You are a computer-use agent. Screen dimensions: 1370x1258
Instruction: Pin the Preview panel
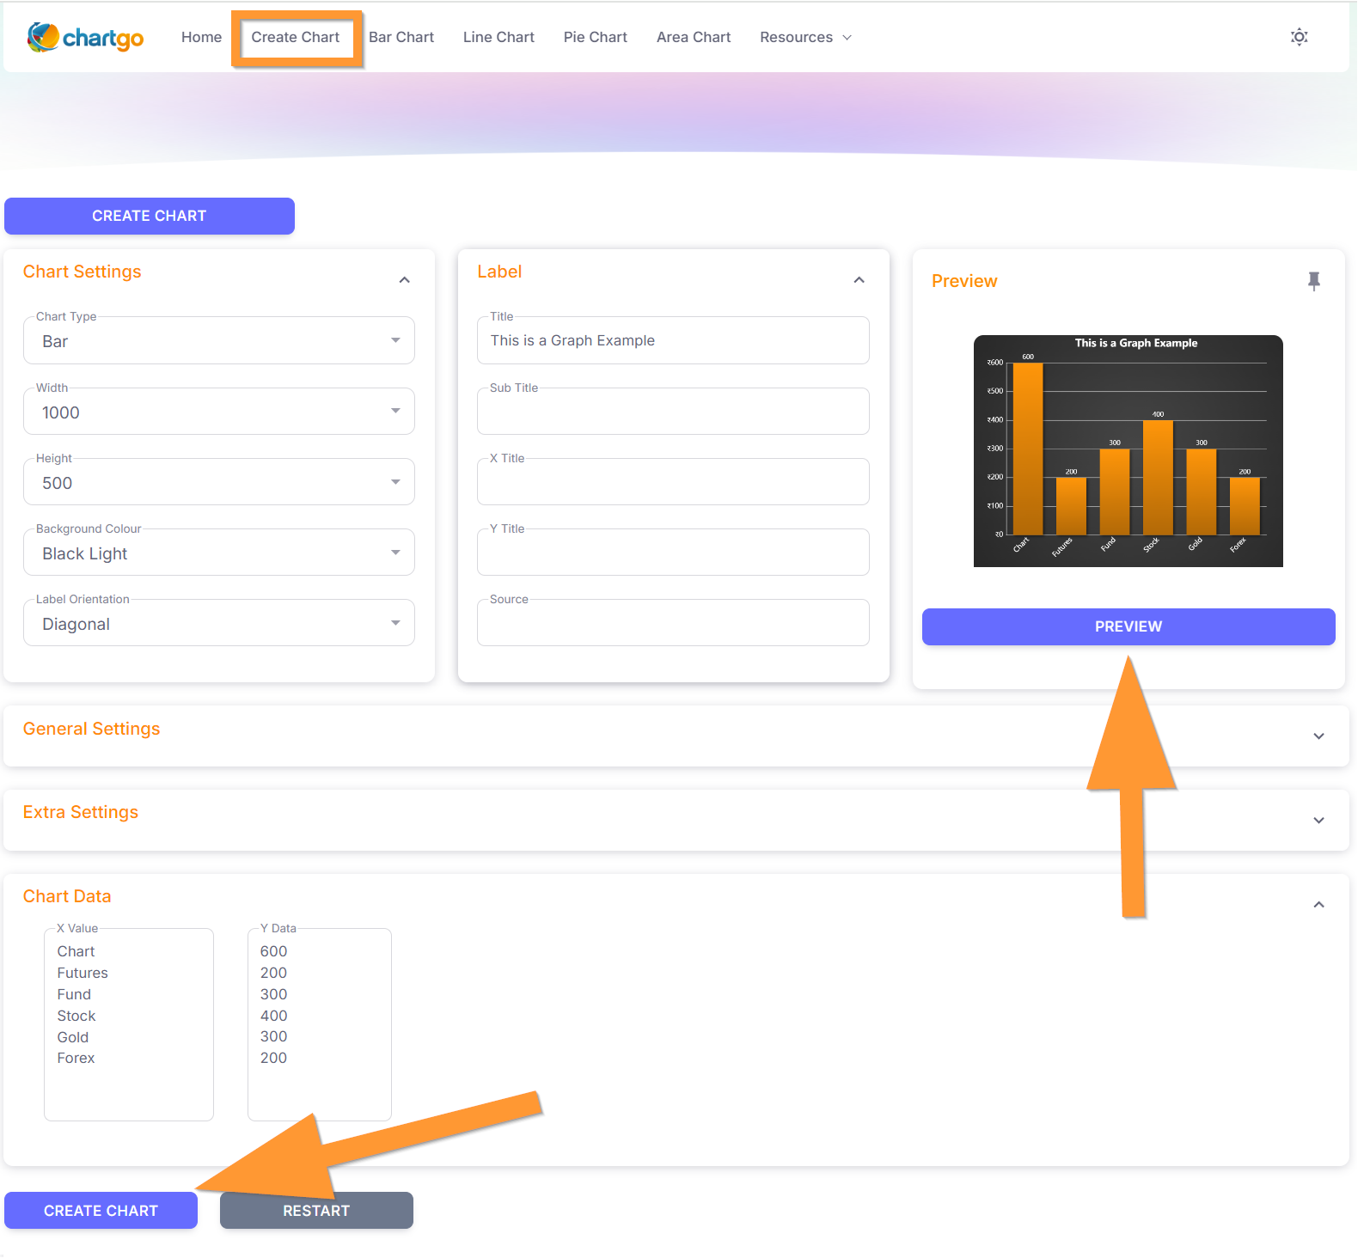1313,281
